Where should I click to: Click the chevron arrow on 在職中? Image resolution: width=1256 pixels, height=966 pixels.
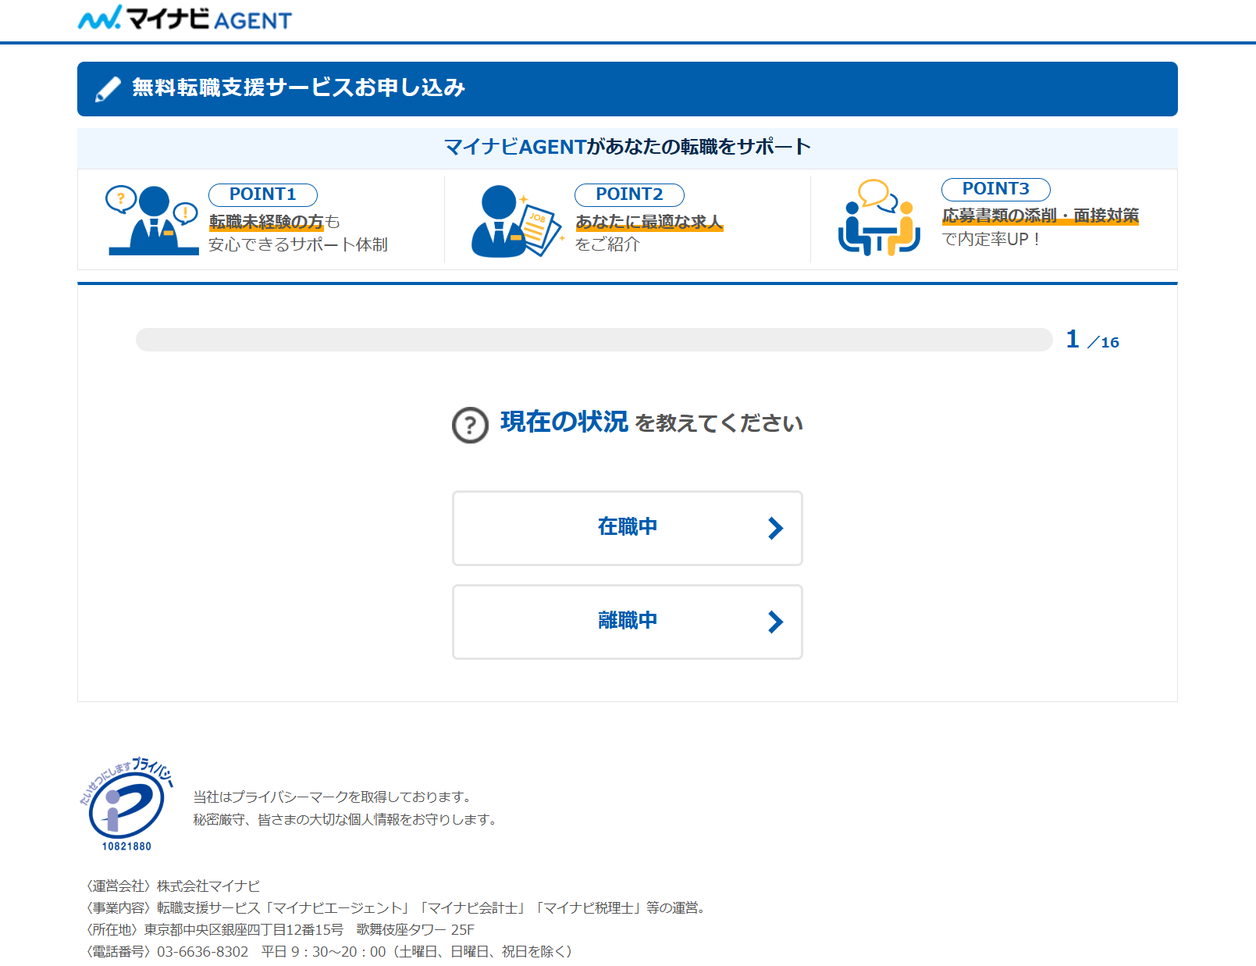point(774,529)
